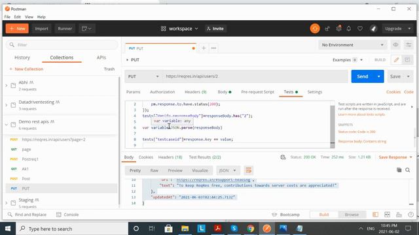Click the orange sync icon in header
Screen dimensions: 419x235
(x=315, y=29)
